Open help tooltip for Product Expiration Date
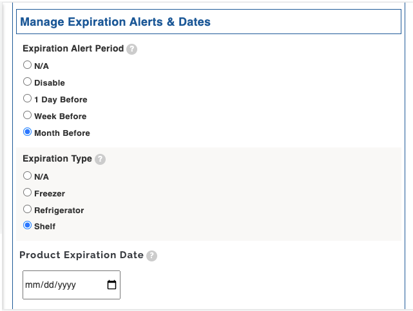The width and height of the screenshot is (413, 311). click(151, 256)
